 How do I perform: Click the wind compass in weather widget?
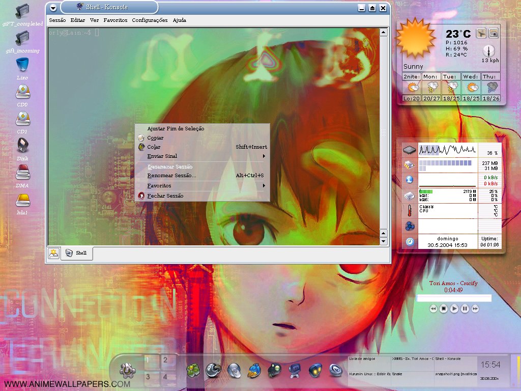[x=489, y=51]
